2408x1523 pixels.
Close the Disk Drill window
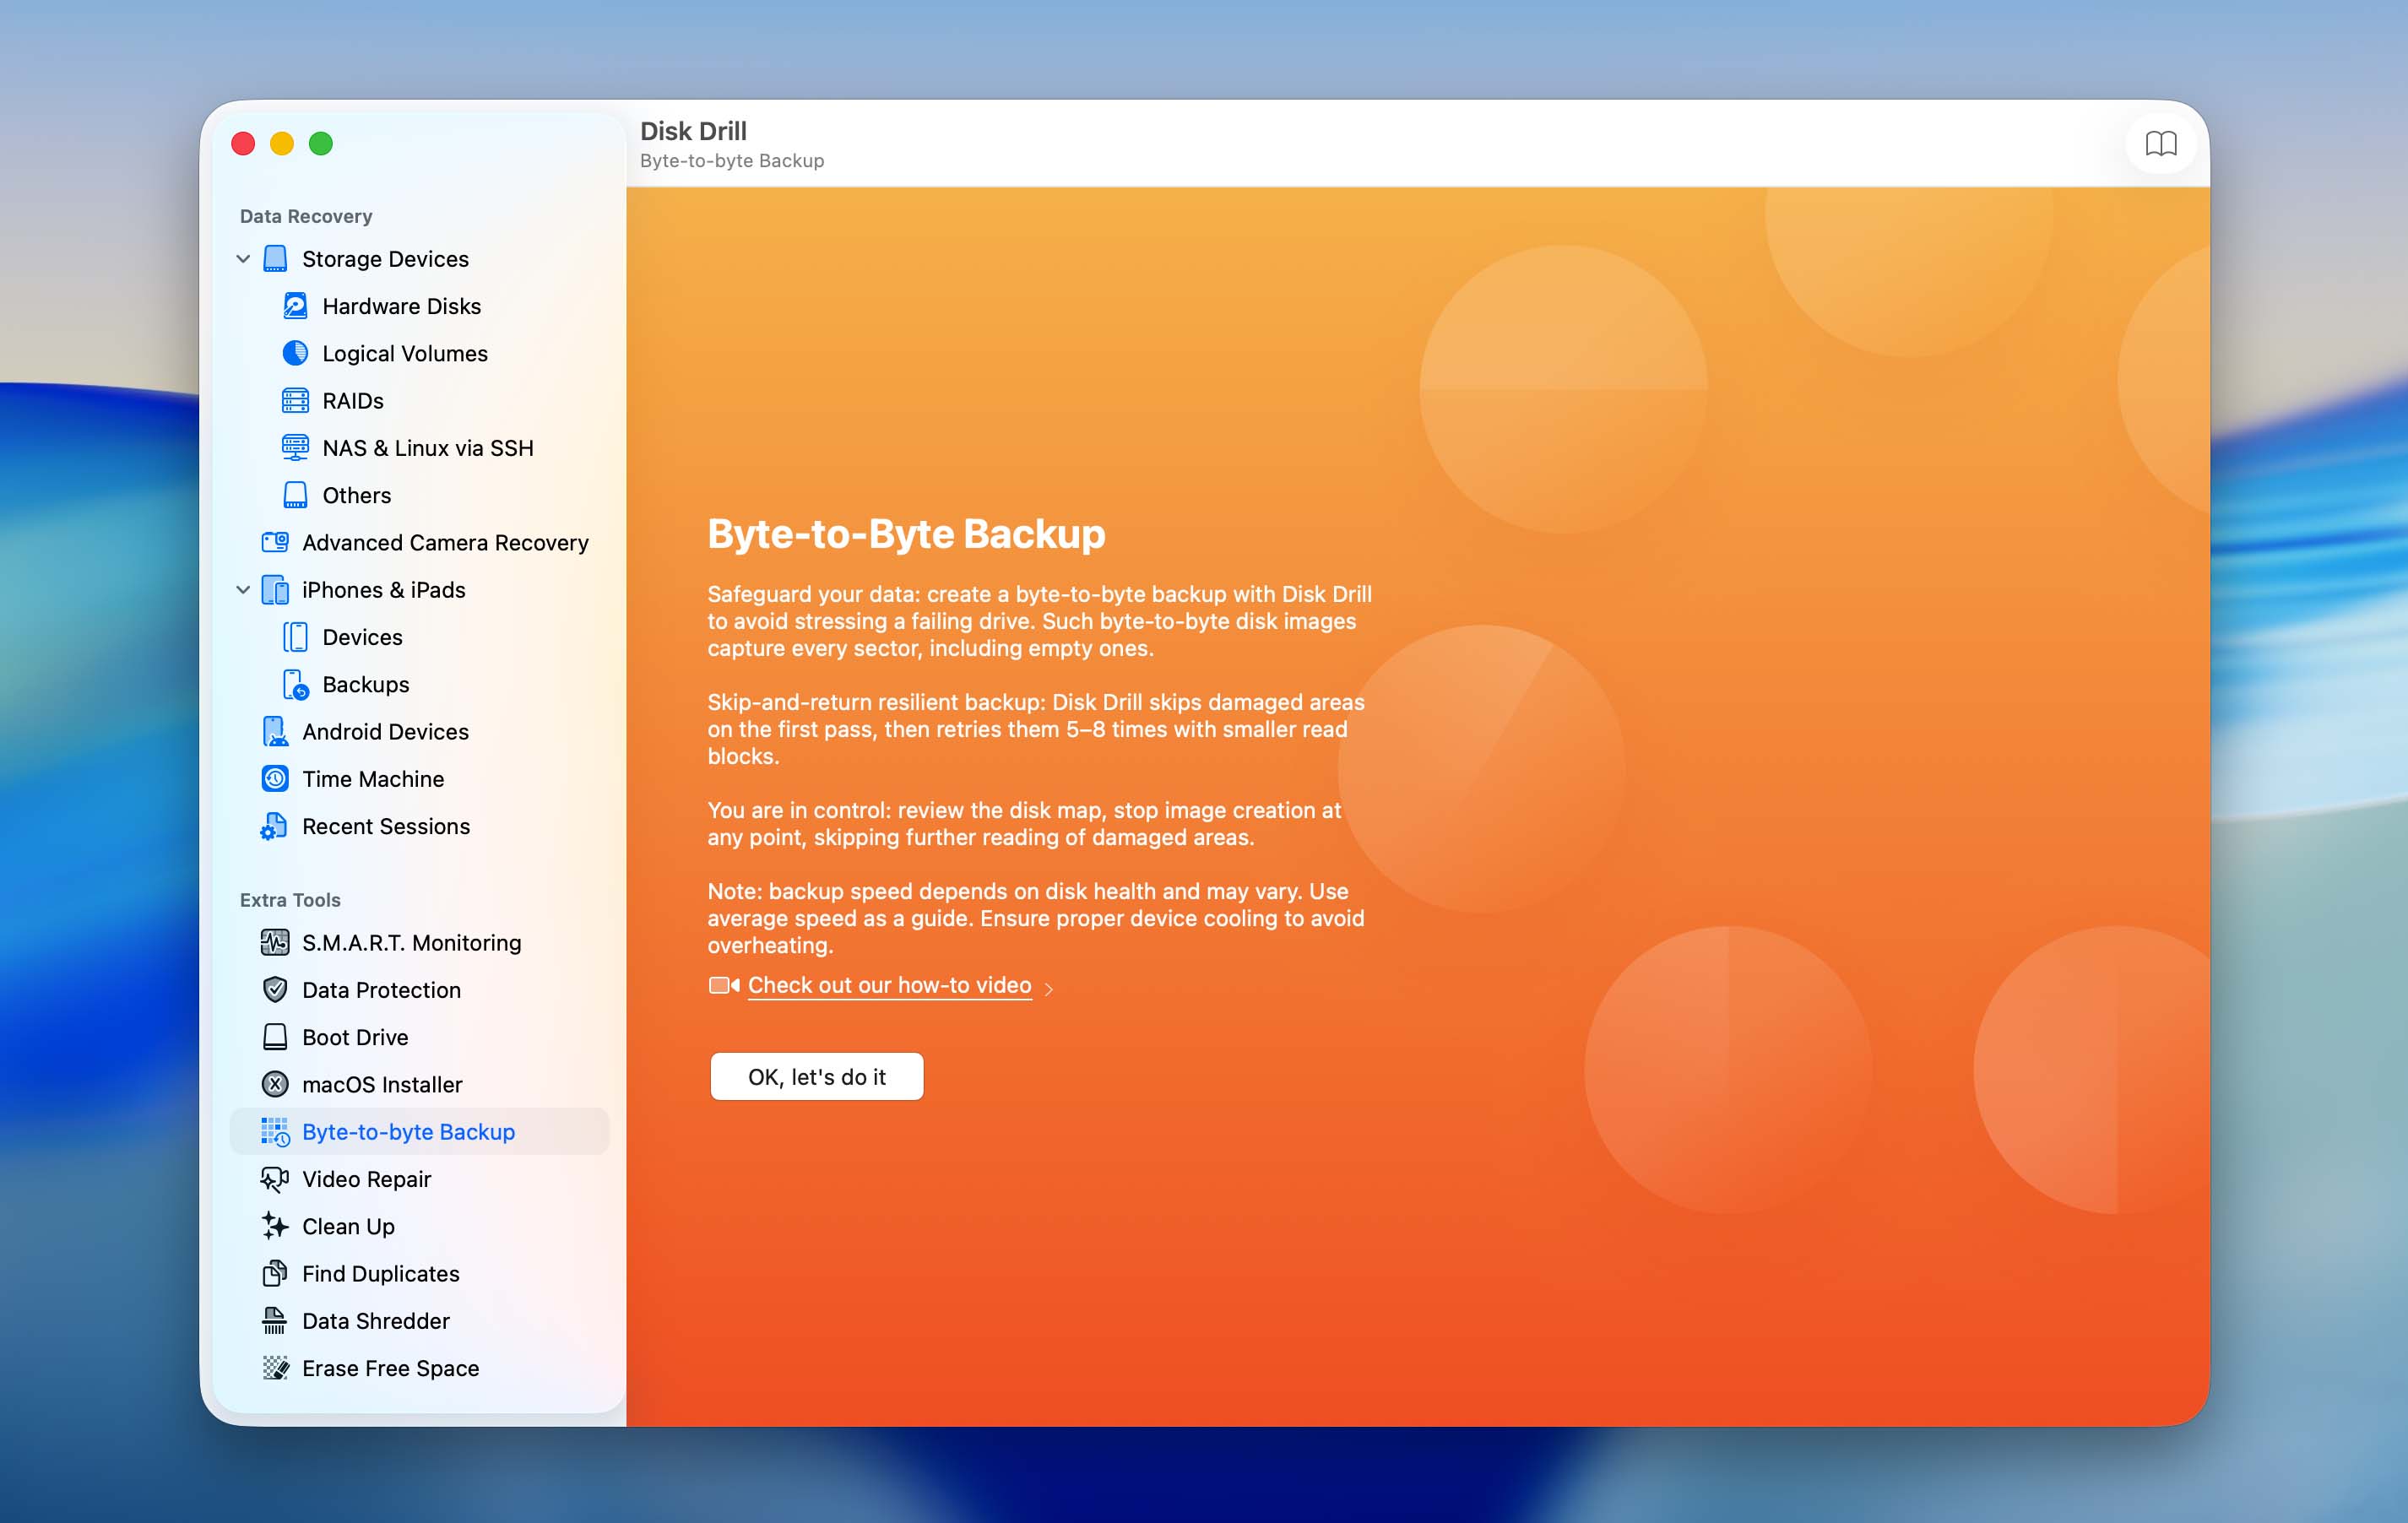point(243,144)
